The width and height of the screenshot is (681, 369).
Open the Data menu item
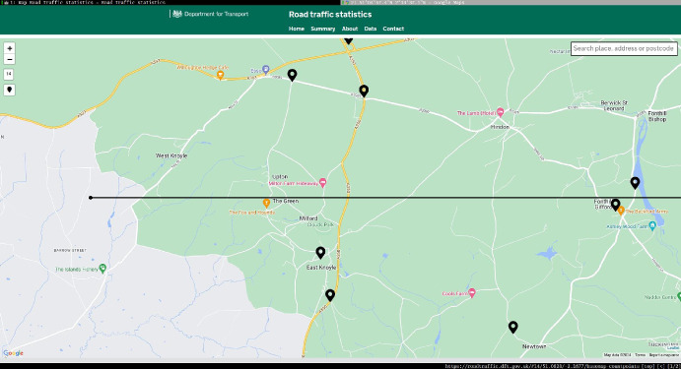click(370, 29)
